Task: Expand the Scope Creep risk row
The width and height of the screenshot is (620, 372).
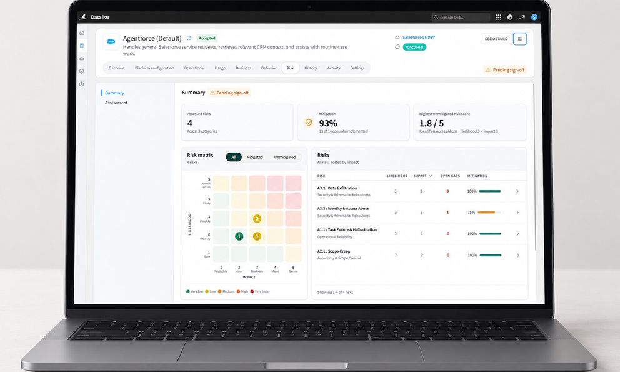Action: 517,255
